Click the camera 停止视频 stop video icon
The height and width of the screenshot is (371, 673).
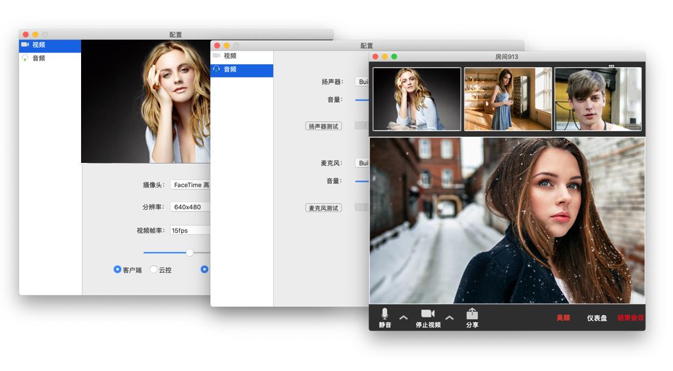point(427,314)
